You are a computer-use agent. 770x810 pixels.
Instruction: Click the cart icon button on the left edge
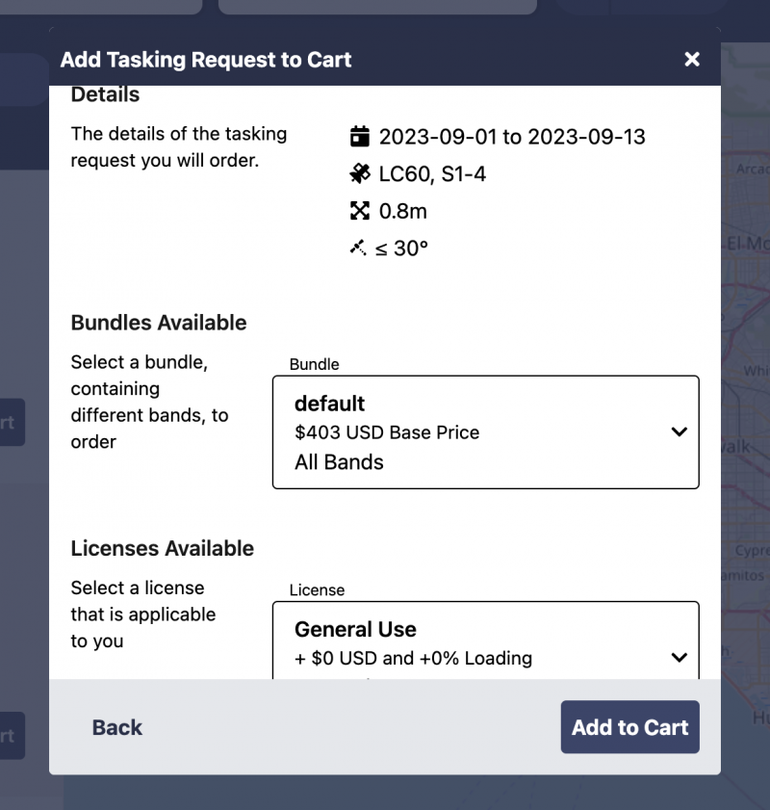(12, 422)
